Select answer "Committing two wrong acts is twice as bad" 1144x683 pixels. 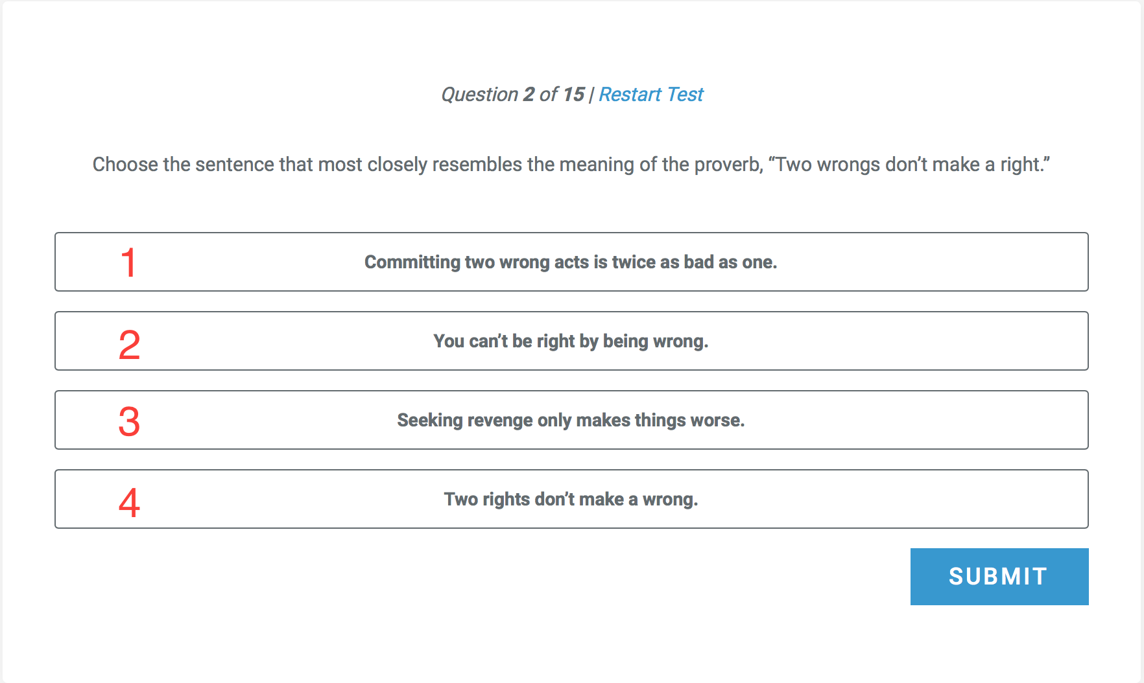click(571, 262)
